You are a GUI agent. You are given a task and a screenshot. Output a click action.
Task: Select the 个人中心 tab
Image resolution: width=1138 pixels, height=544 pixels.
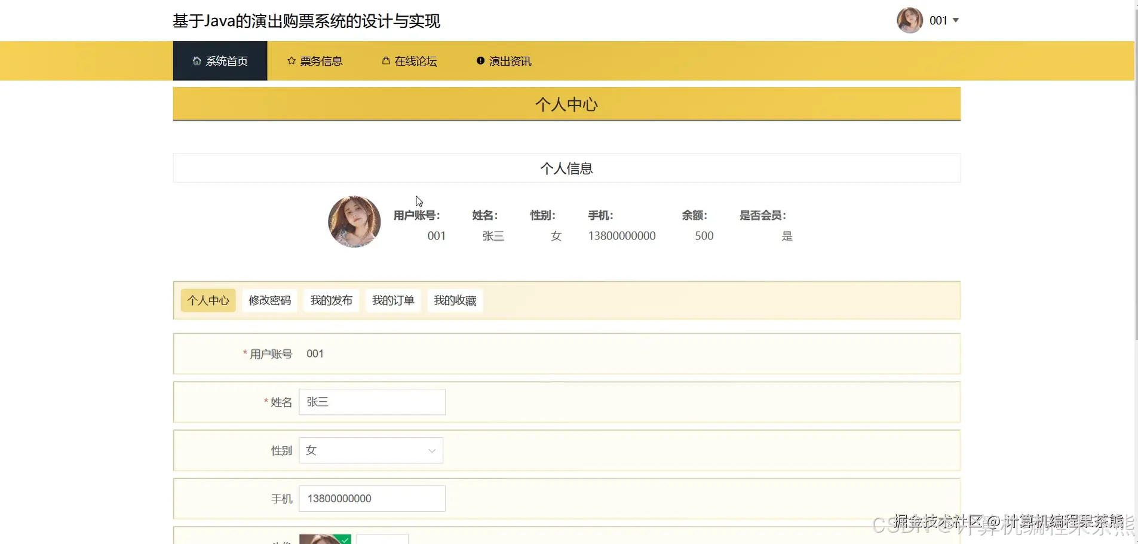[x=207, y=300]
